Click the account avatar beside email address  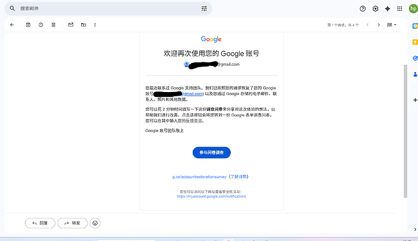187,64
